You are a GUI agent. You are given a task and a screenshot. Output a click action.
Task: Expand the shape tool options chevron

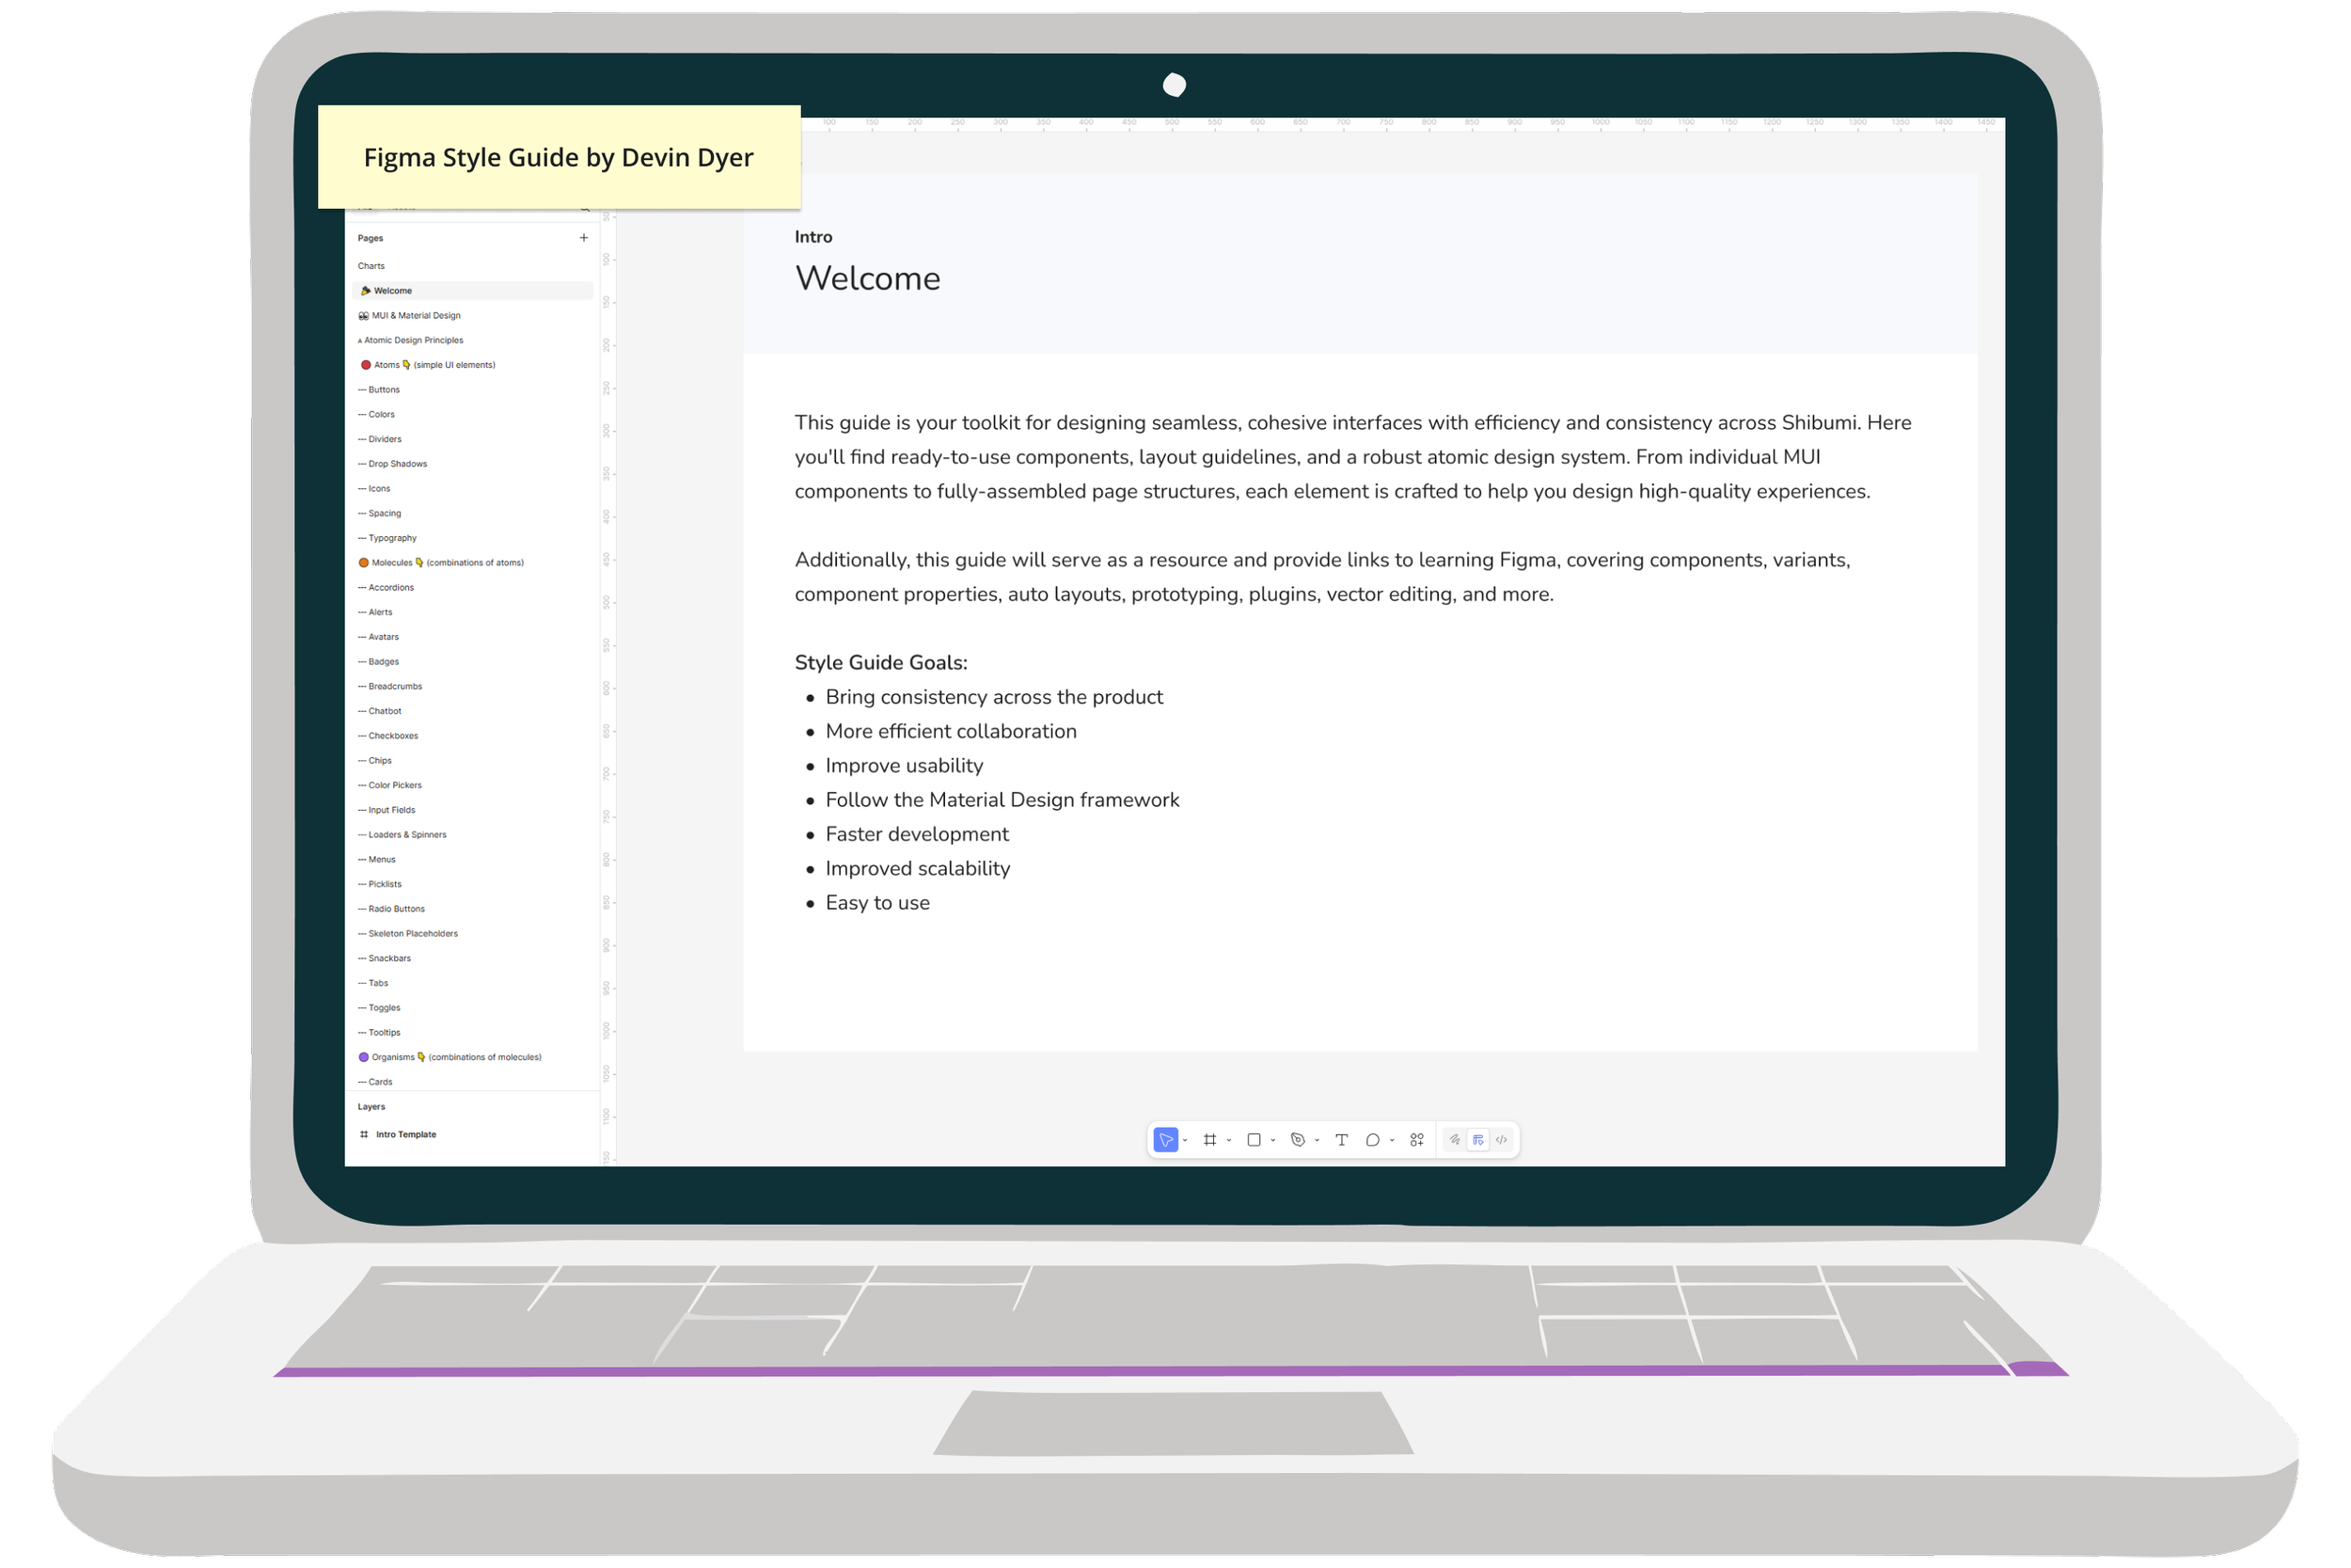[1273, 1140]
